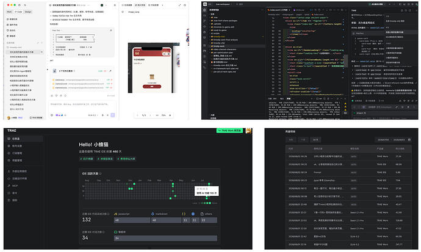Click the Prompt row in usage table

348,172
